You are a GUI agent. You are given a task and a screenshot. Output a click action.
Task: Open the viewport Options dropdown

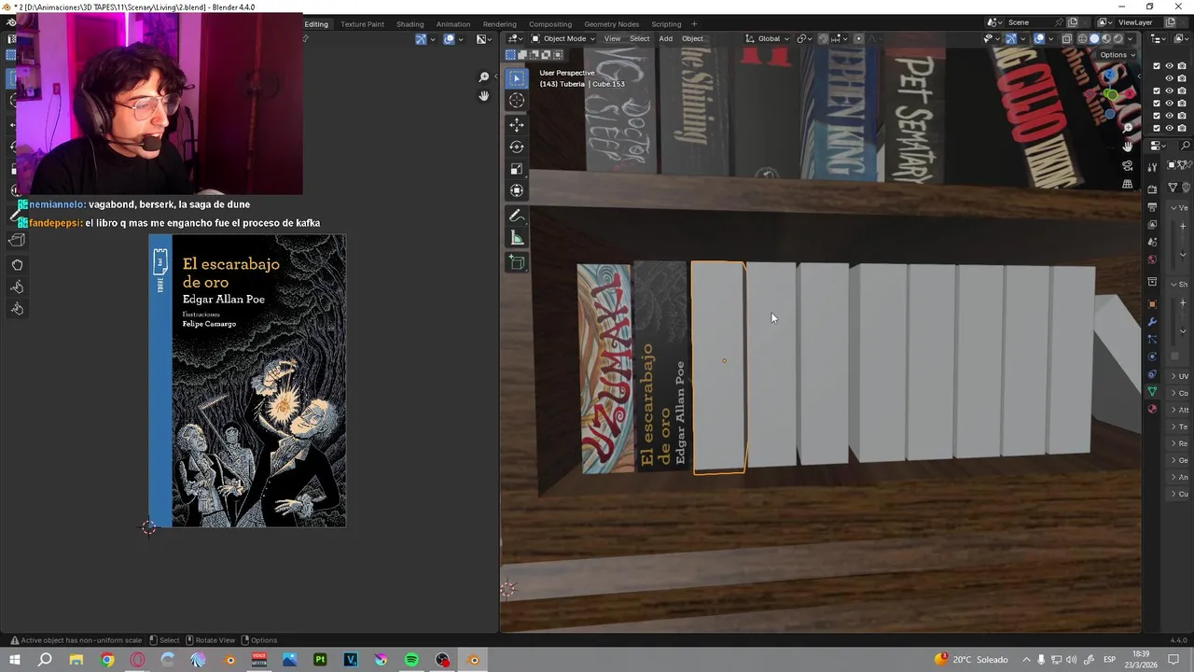click(x=1117, y=54)
